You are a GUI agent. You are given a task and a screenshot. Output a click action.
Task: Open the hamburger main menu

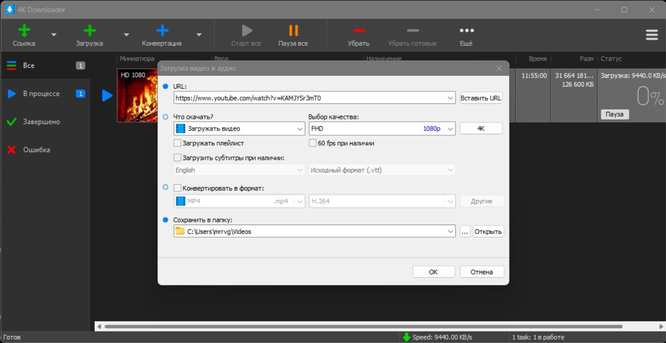click(652, 35)
